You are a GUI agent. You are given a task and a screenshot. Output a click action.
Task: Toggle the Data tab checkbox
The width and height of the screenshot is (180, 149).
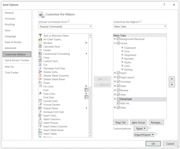[x=118, y=86]
